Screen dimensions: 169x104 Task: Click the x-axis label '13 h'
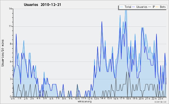pos(96,98)
